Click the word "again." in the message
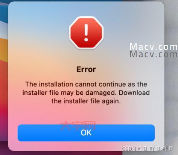Image resolution: width=178 pixels, height=155 pixels. point(111,101)
